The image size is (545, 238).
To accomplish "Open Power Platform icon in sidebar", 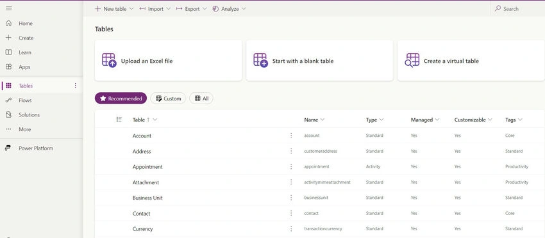I will 8,148.
